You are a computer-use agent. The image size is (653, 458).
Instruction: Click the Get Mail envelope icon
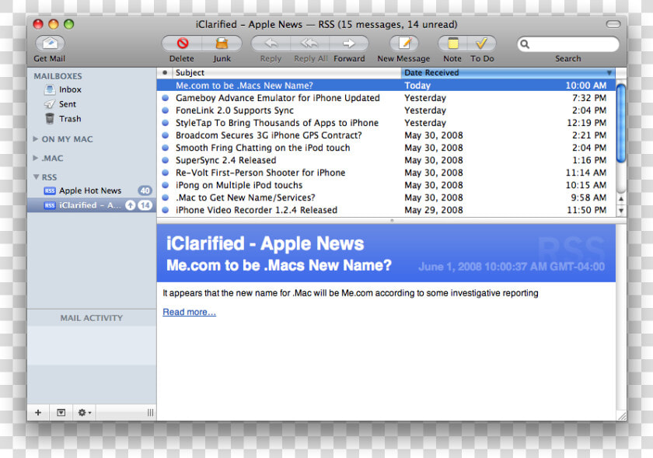pyautogui.click(x=50, y=44)
